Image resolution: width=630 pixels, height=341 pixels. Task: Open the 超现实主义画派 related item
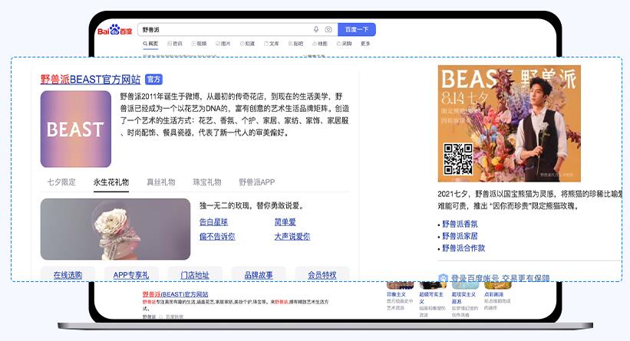click(x=465, y=298)
